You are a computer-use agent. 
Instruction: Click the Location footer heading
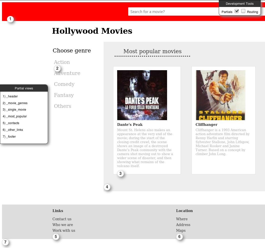[x=184, y=211]
